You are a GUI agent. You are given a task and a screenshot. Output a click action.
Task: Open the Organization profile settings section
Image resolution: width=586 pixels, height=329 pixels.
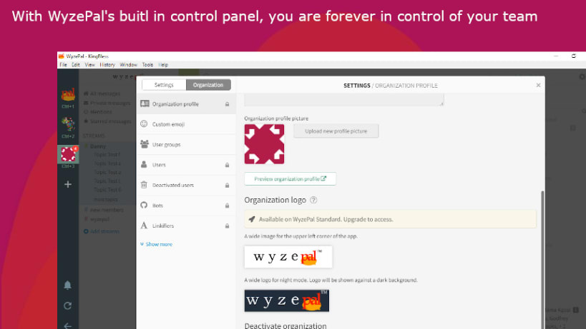pyautogui.click(x=186, y=104)
